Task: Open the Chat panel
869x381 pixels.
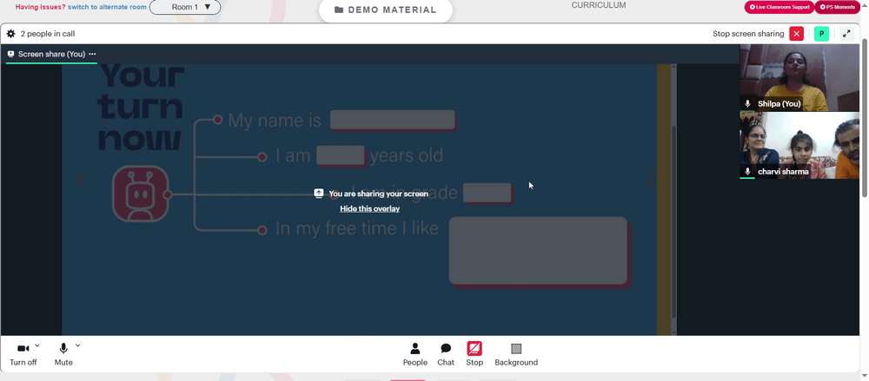Action: click(x=446, y=354)
